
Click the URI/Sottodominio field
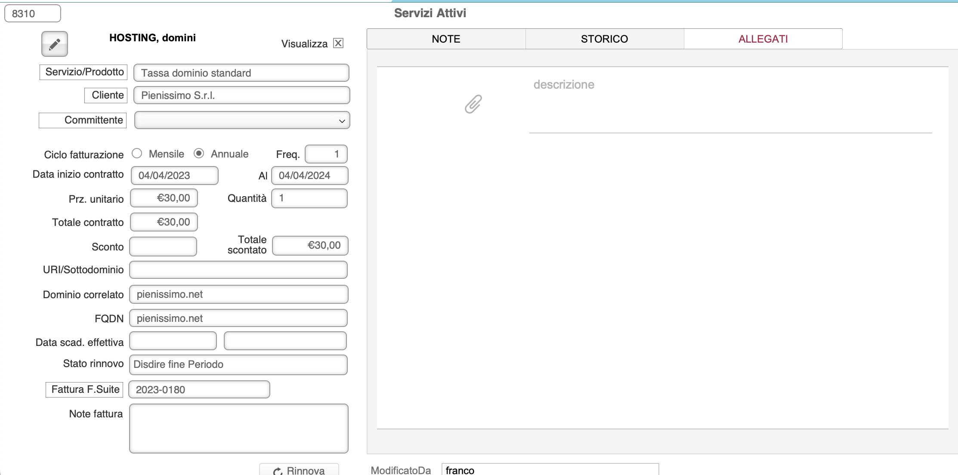[238, 270]
